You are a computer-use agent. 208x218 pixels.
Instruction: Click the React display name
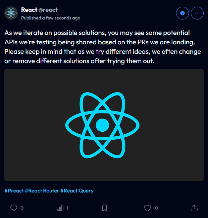pyautogui.click(x=29, y=10)
